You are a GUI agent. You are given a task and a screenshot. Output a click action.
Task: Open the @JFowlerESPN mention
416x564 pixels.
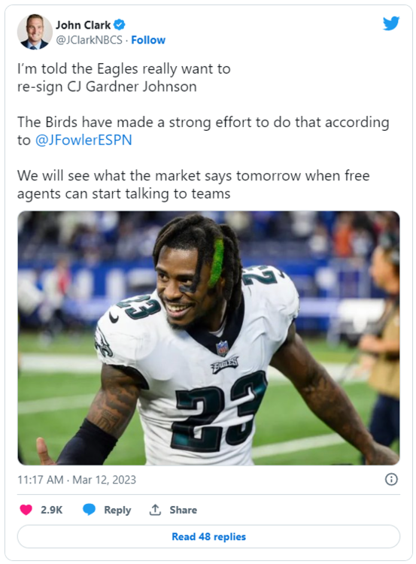coord(84,140)
